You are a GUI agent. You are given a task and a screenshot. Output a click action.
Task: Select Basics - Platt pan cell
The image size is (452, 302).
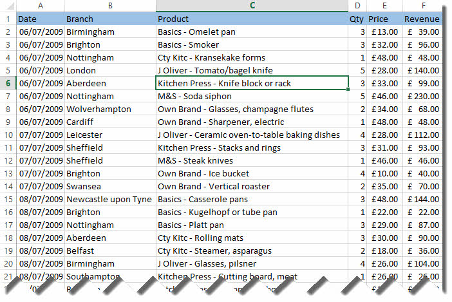[x=252, y=225]
